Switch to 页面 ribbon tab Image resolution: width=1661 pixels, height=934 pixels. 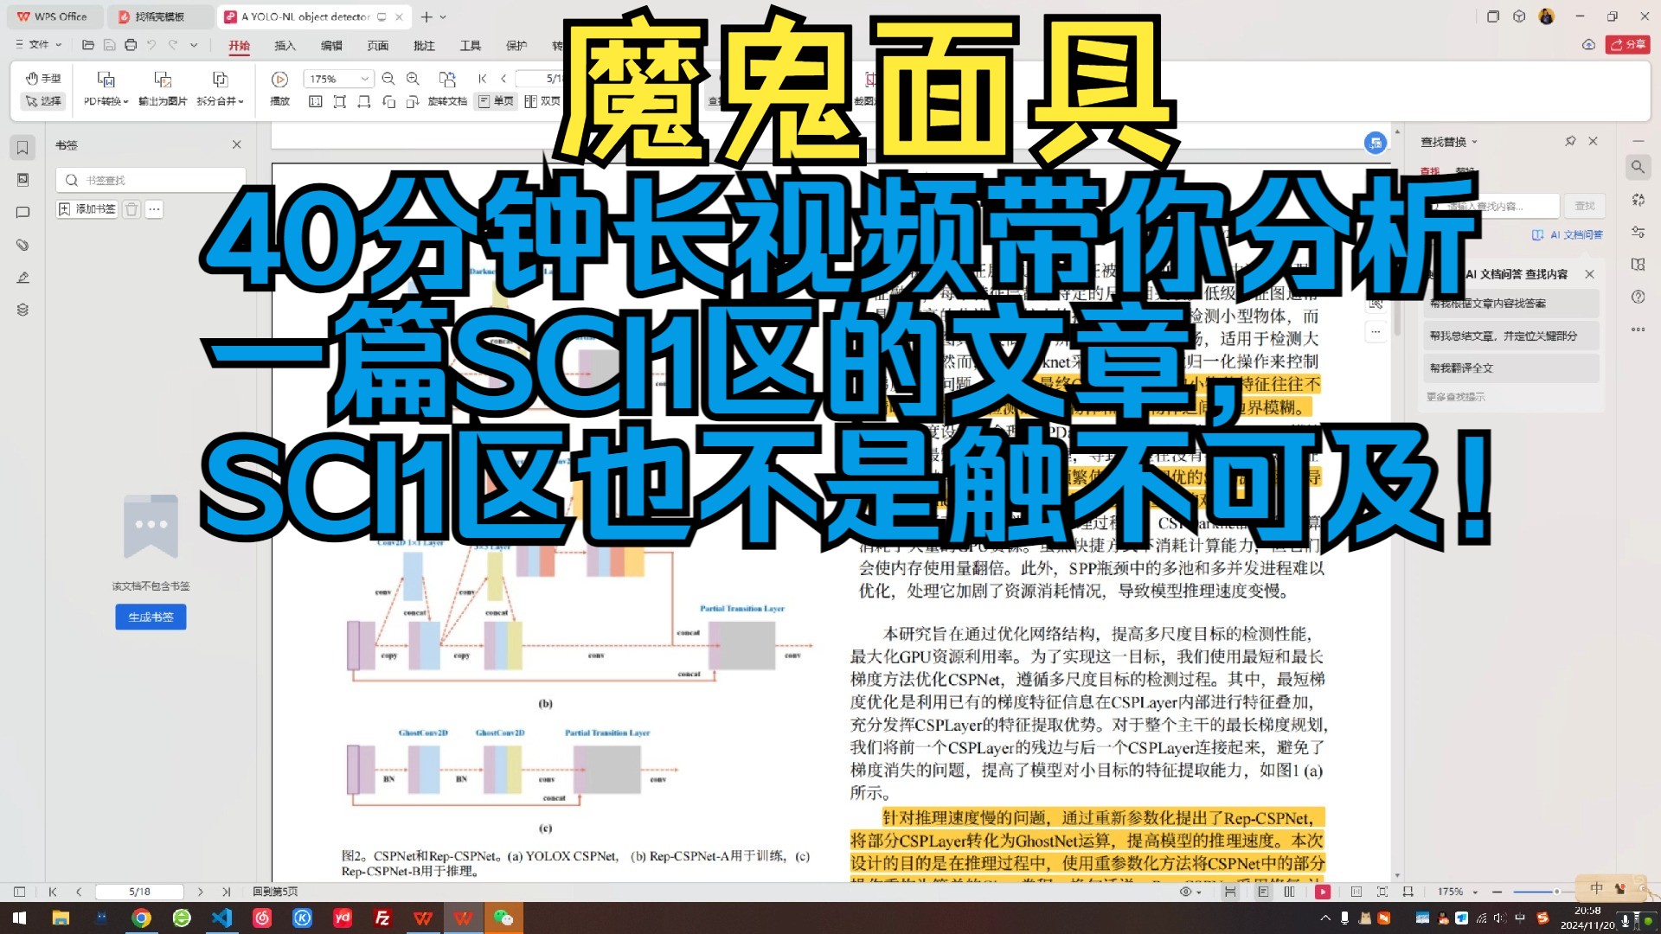coord(378,45)
